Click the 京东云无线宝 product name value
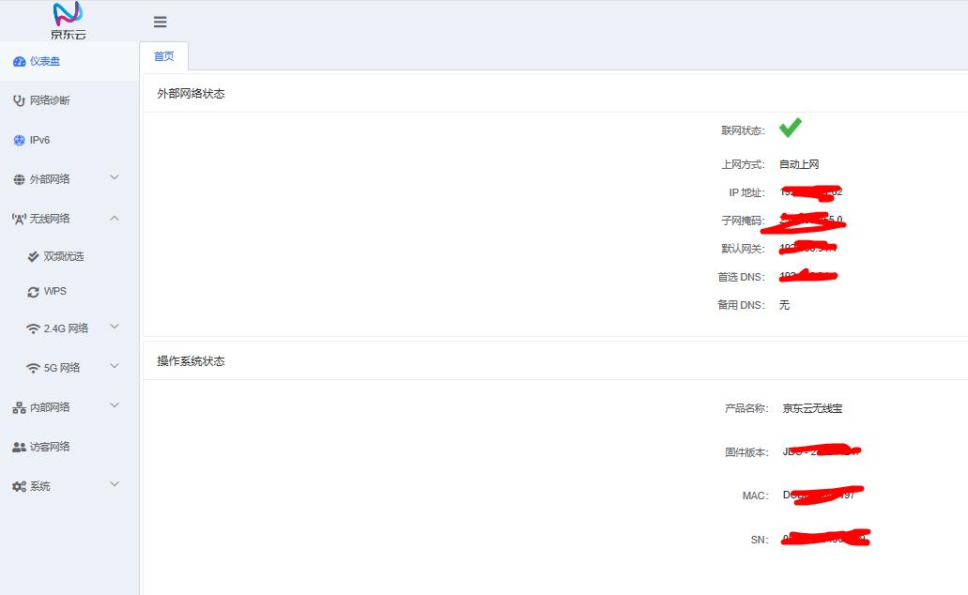Screen dimensions: 968x595 812,408
